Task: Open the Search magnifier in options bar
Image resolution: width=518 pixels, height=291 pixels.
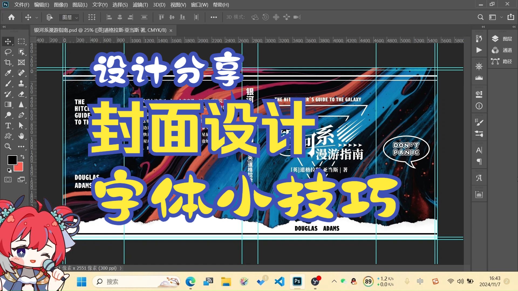Action: click(480, 17)
